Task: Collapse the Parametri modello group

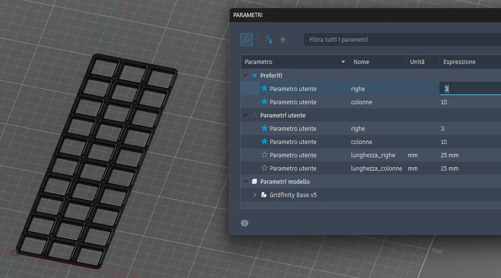Action: tap(246, 181)
